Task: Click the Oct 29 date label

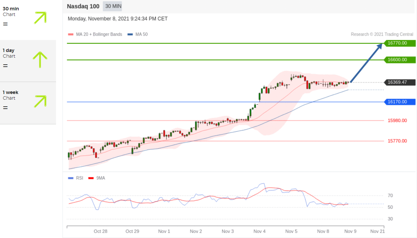Action: pos(132,231)
